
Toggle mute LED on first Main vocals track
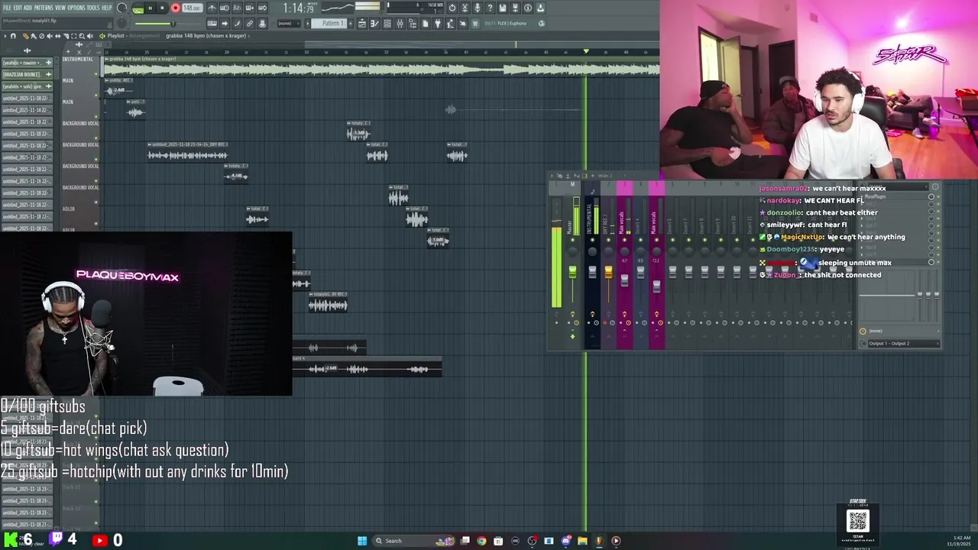(625, 239)
